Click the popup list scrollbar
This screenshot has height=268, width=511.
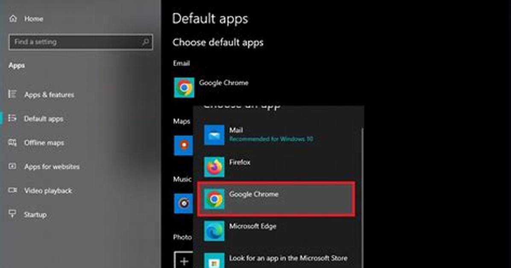point(362,198)
